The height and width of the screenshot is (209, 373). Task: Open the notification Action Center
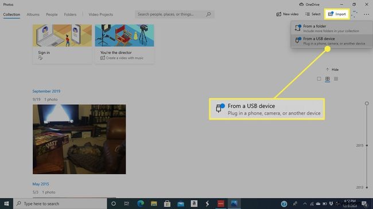(364, 203)
